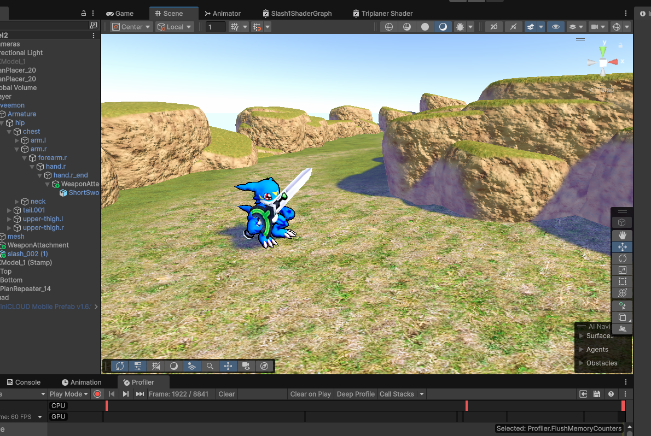
Task: Expand the tail.001 node
Action: 9,210
